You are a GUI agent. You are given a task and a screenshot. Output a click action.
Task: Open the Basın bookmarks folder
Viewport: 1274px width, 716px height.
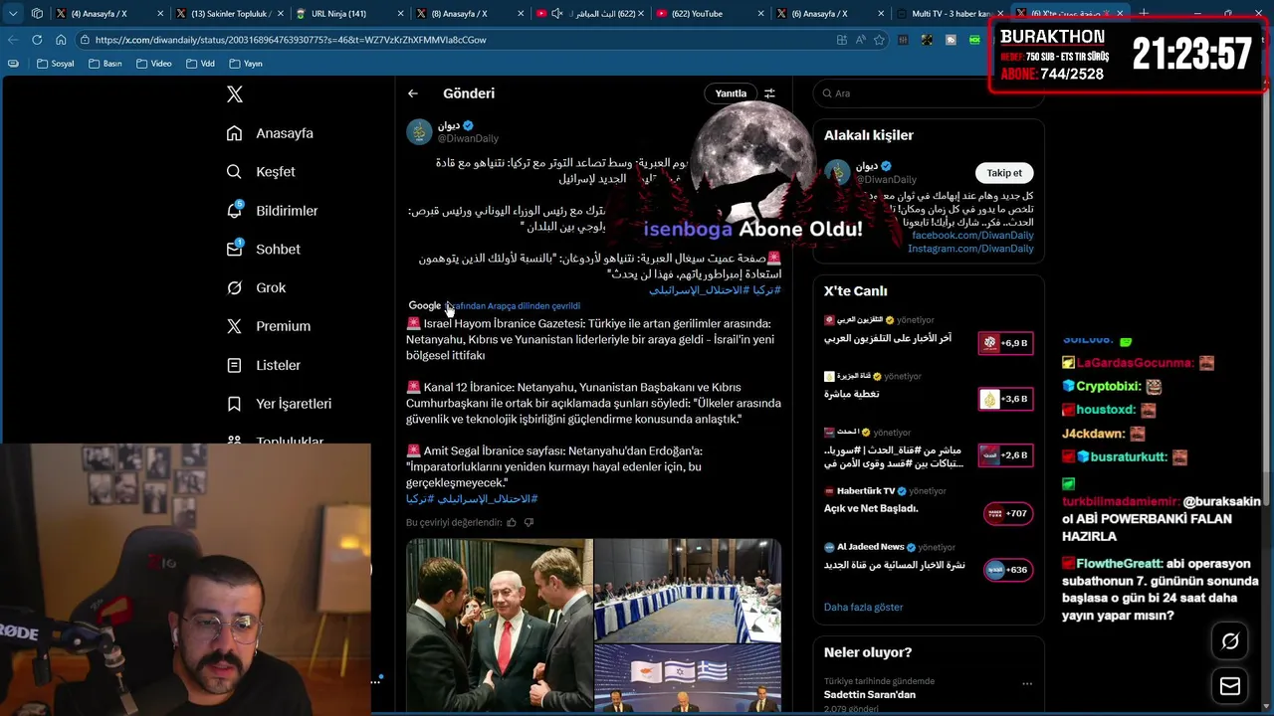(106, 64)
